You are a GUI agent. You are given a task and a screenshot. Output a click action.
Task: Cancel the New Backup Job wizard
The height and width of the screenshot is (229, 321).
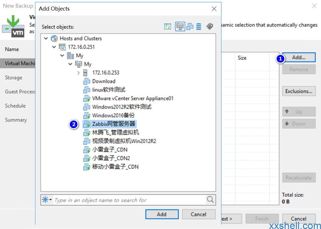[299, 219]
